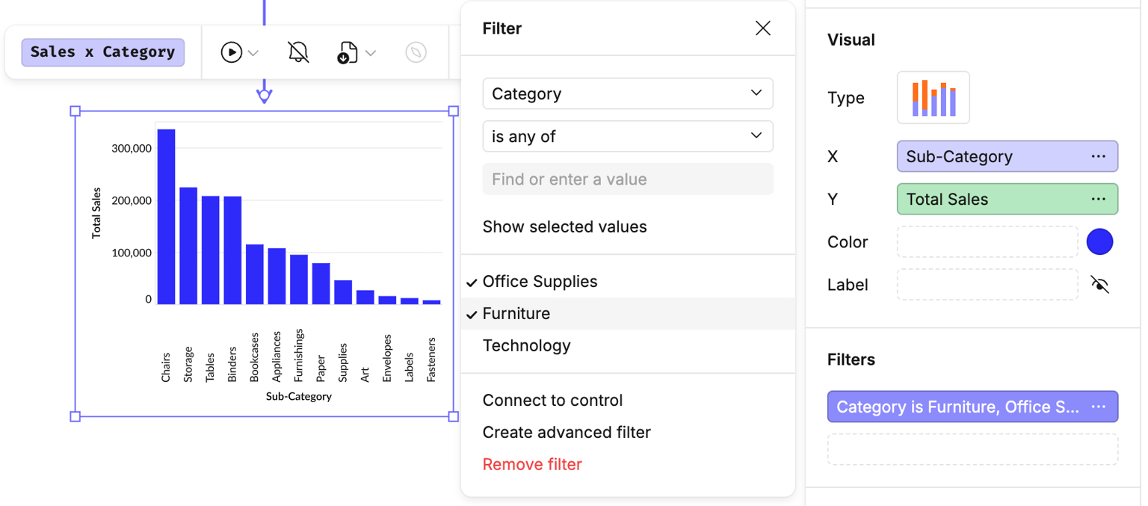Open Sub-Category field options ellipsis

pos(1098,157)
